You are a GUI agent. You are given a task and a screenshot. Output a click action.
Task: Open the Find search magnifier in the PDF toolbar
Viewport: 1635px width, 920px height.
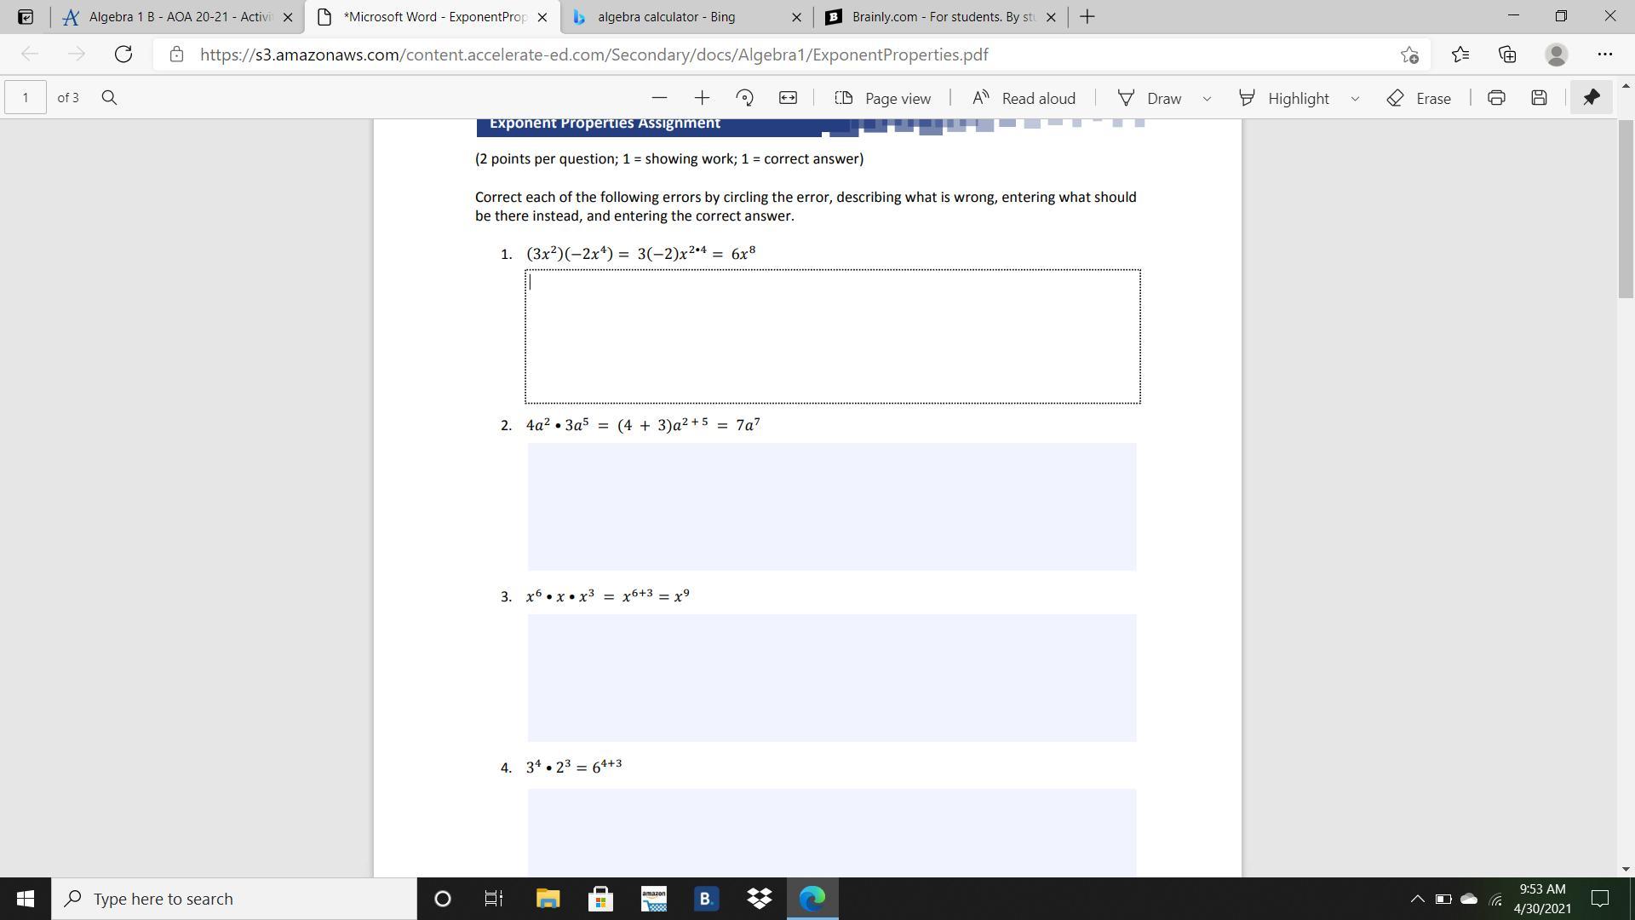[x=109, y=98]
